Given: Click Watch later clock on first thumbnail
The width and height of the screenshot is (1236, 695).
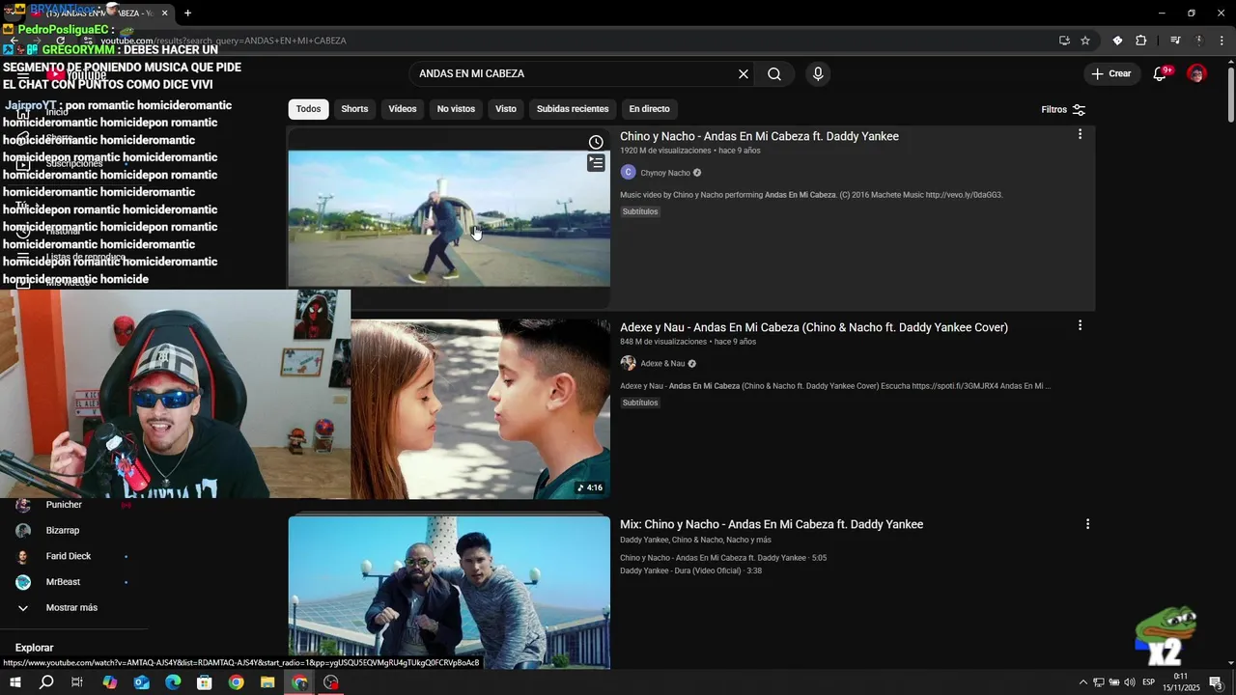Looking at the screenshot, I should coord(596,143).
